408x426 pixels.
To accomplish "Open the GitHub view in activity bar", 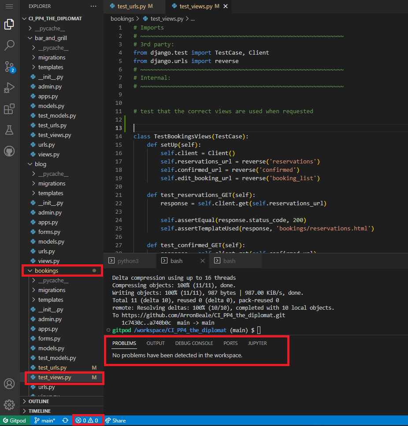I will [9, 151].
